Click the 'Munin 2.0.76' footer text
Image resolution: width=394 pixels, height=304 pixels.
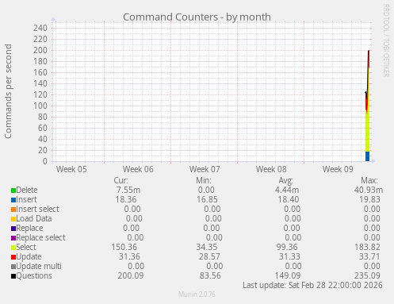197,294
